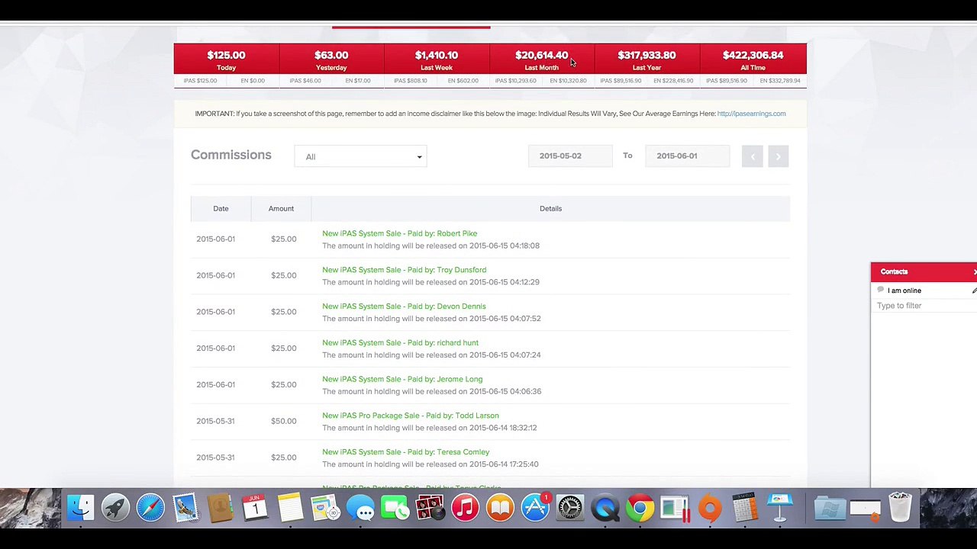Screen dimensions: 977x549
Task: Click the Amount column header
Action: [x=281, y=208]
